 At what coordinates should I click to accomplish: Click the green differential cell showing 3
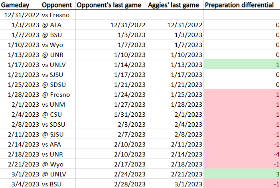pyautogui.click(x=242, y=174)
